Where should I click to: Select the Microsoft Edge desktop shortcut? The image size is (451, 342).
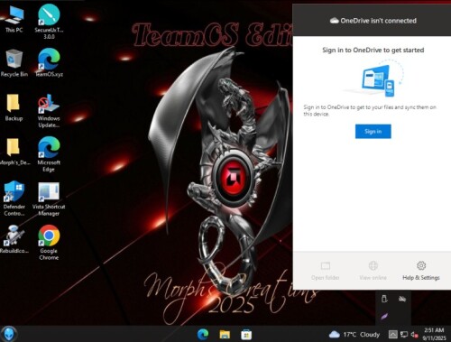coord(49,154)
